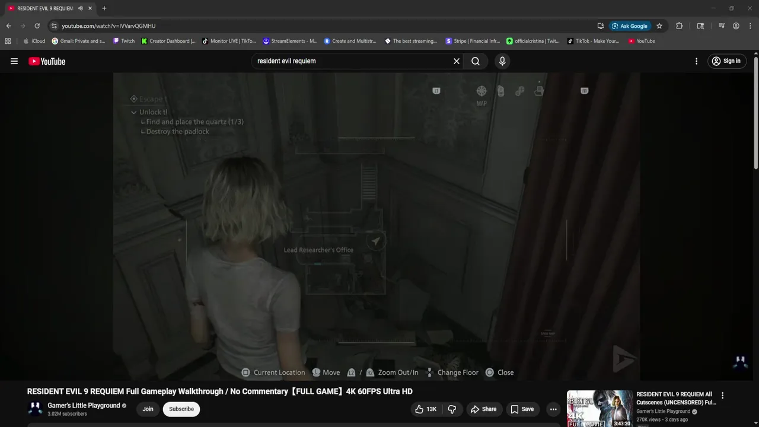This screenshot has height=427, width=759.
Task: Open the Chrome profile avatar
Action: (736, 26)
